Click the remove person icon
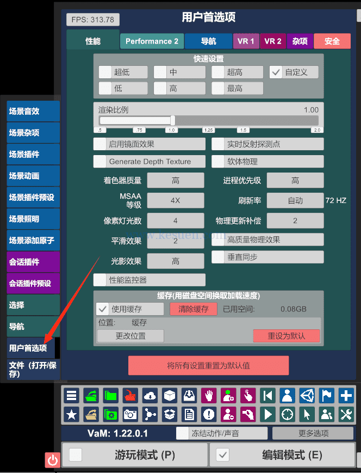The width and height of the screenshot is (361, 473). [x=228, y=414]
